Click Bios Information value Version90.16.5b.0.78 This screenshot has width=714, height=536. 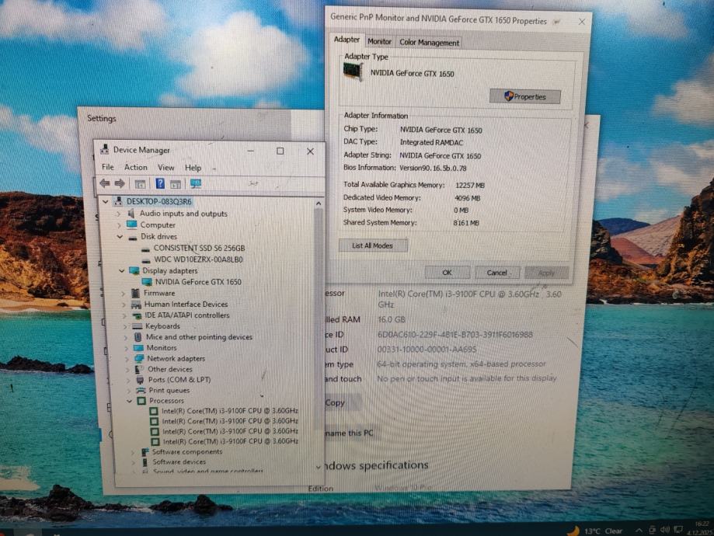tap(433, 168)
